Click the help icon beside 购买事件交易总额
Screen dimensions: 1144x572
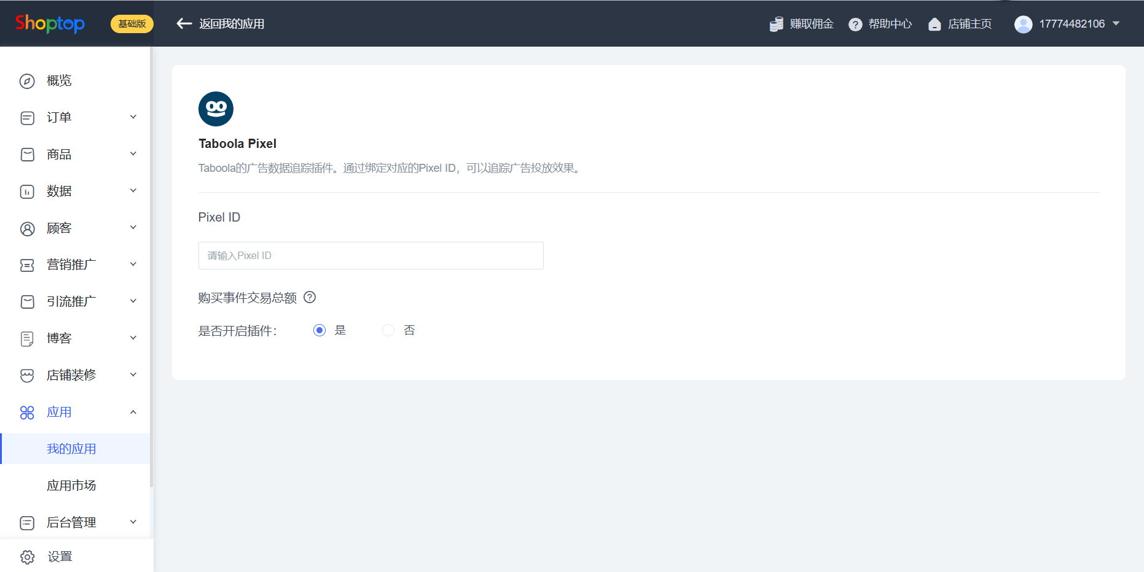(x=310, y=298)
